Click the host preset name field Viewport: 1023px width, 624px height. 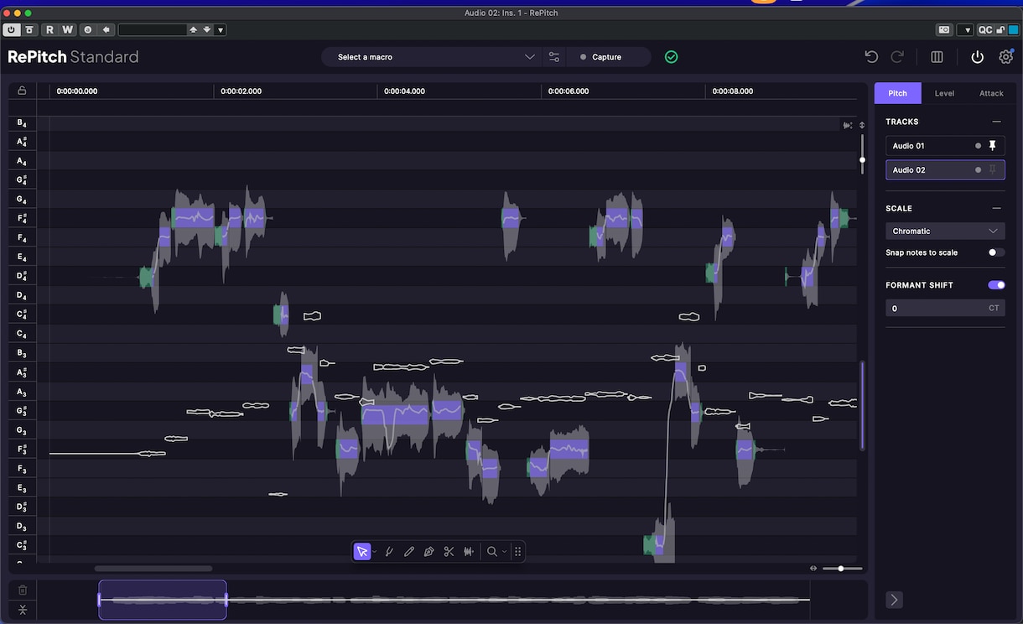152,29
